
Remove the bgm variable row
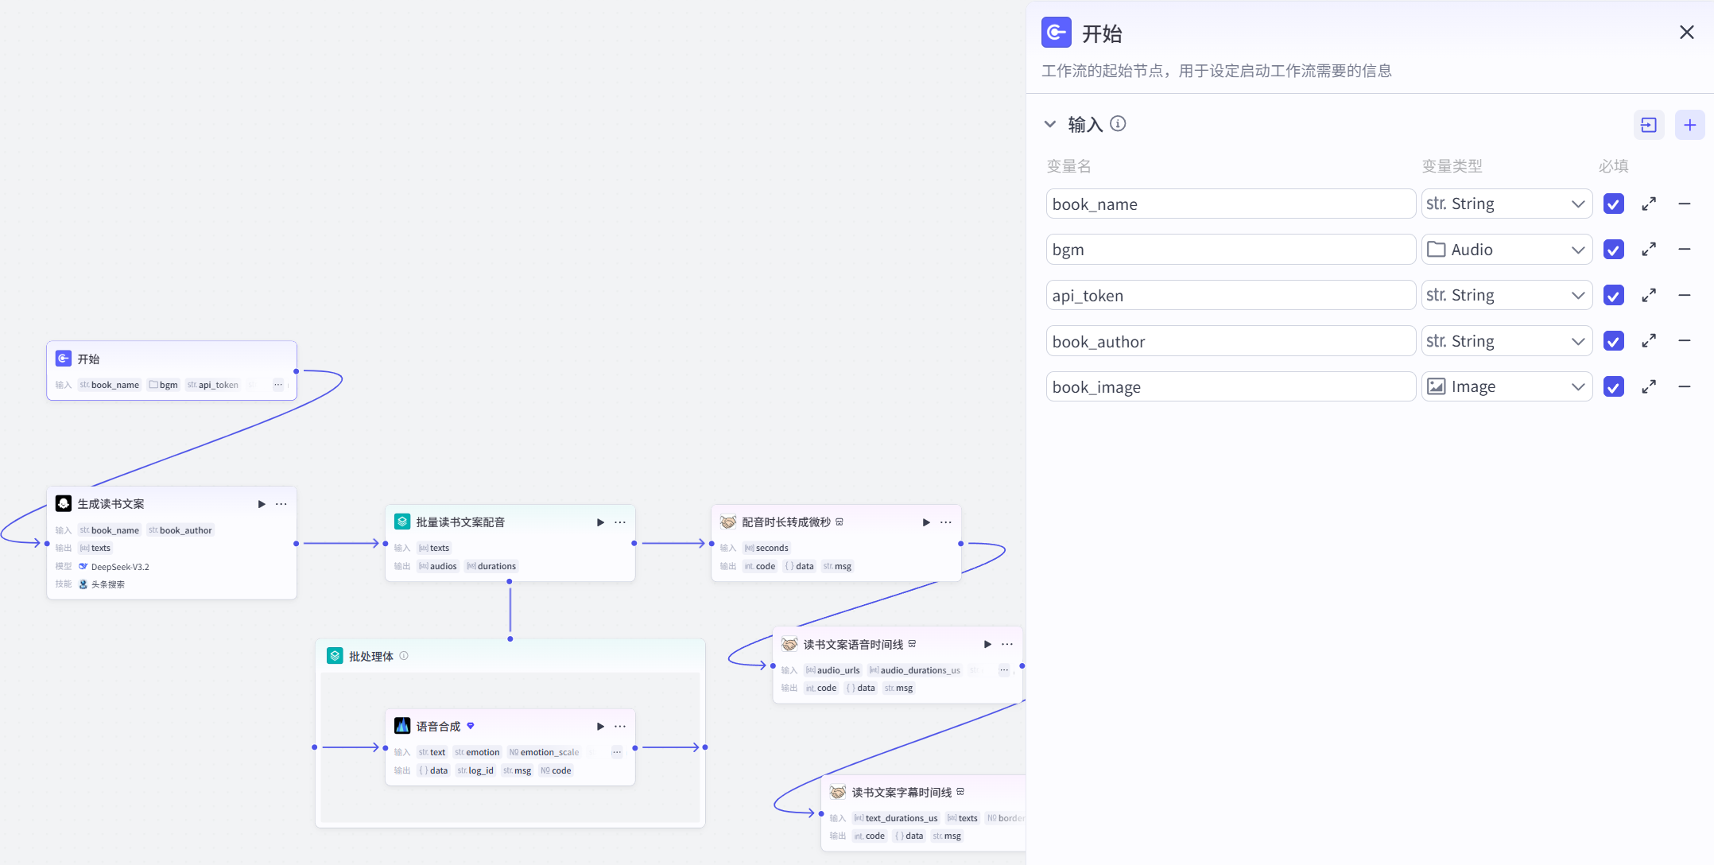tap(1685, 250)
